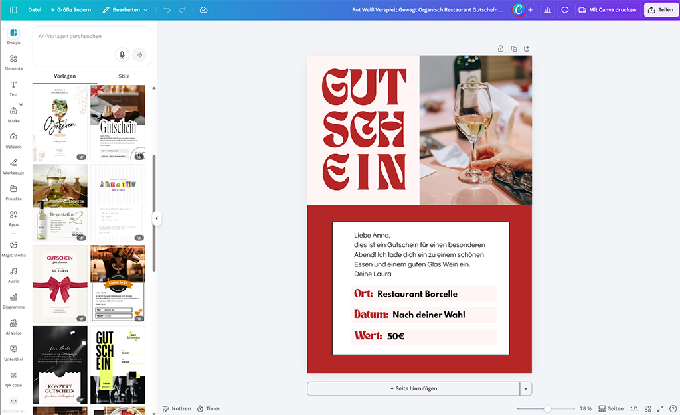680x415 pixels.
Task: Select the GUTSCHEIN heading on canvas
Action: [x=364, y=129]
